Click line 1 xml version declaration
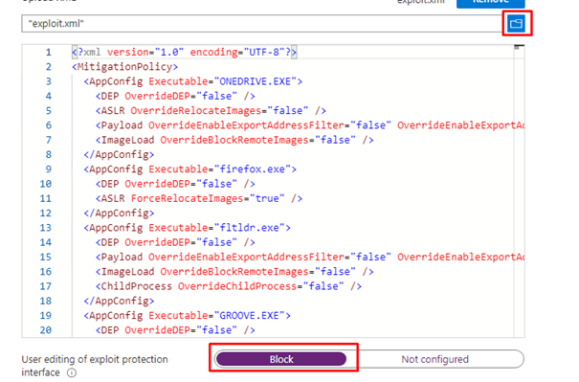This screenshot has height=382, width=579. point(185,52)
